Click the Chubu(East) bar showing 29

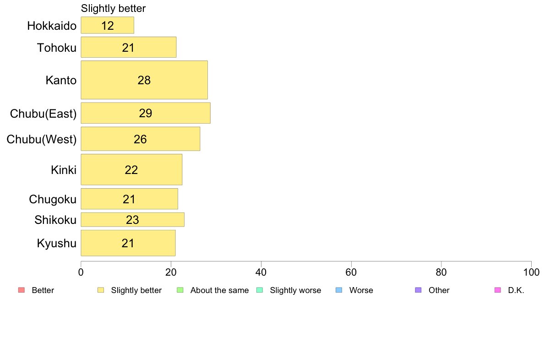coord(146,113)
